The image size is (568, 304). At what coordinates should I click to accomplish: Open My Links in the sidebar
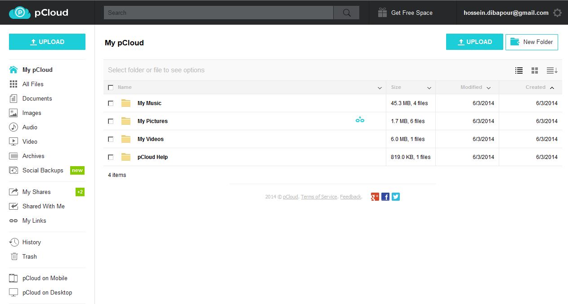point(34,220)
